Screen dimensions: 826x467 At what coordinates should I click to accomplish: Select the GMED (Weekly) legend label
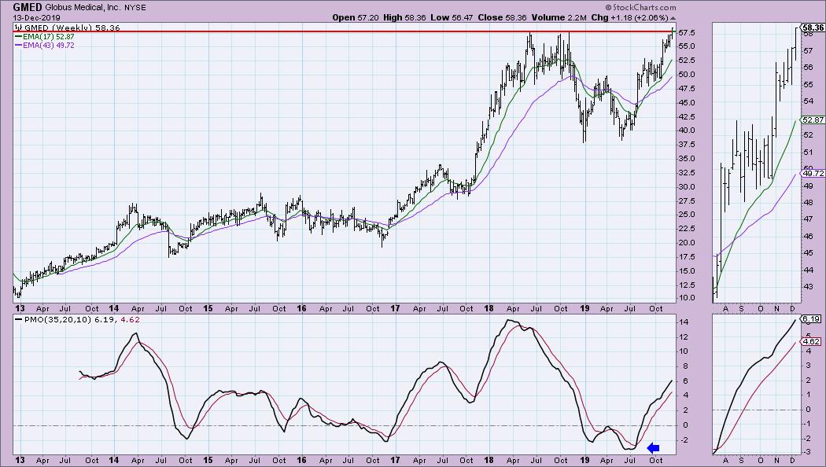pos(58,28)
